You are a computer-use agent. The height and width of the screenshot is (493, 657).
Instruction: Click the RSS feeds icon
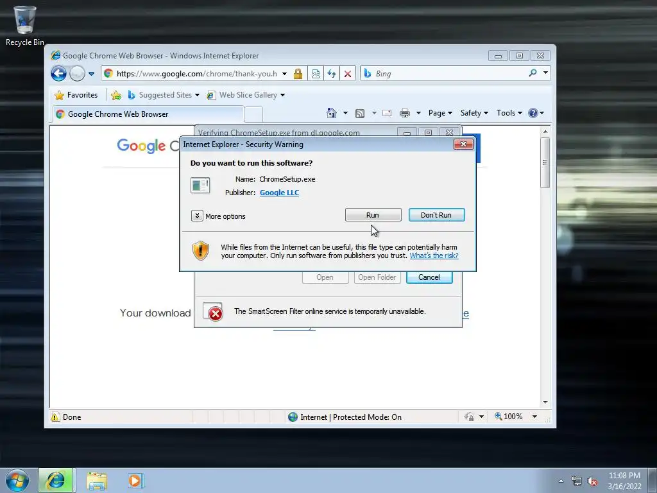(x=360, y=113)
